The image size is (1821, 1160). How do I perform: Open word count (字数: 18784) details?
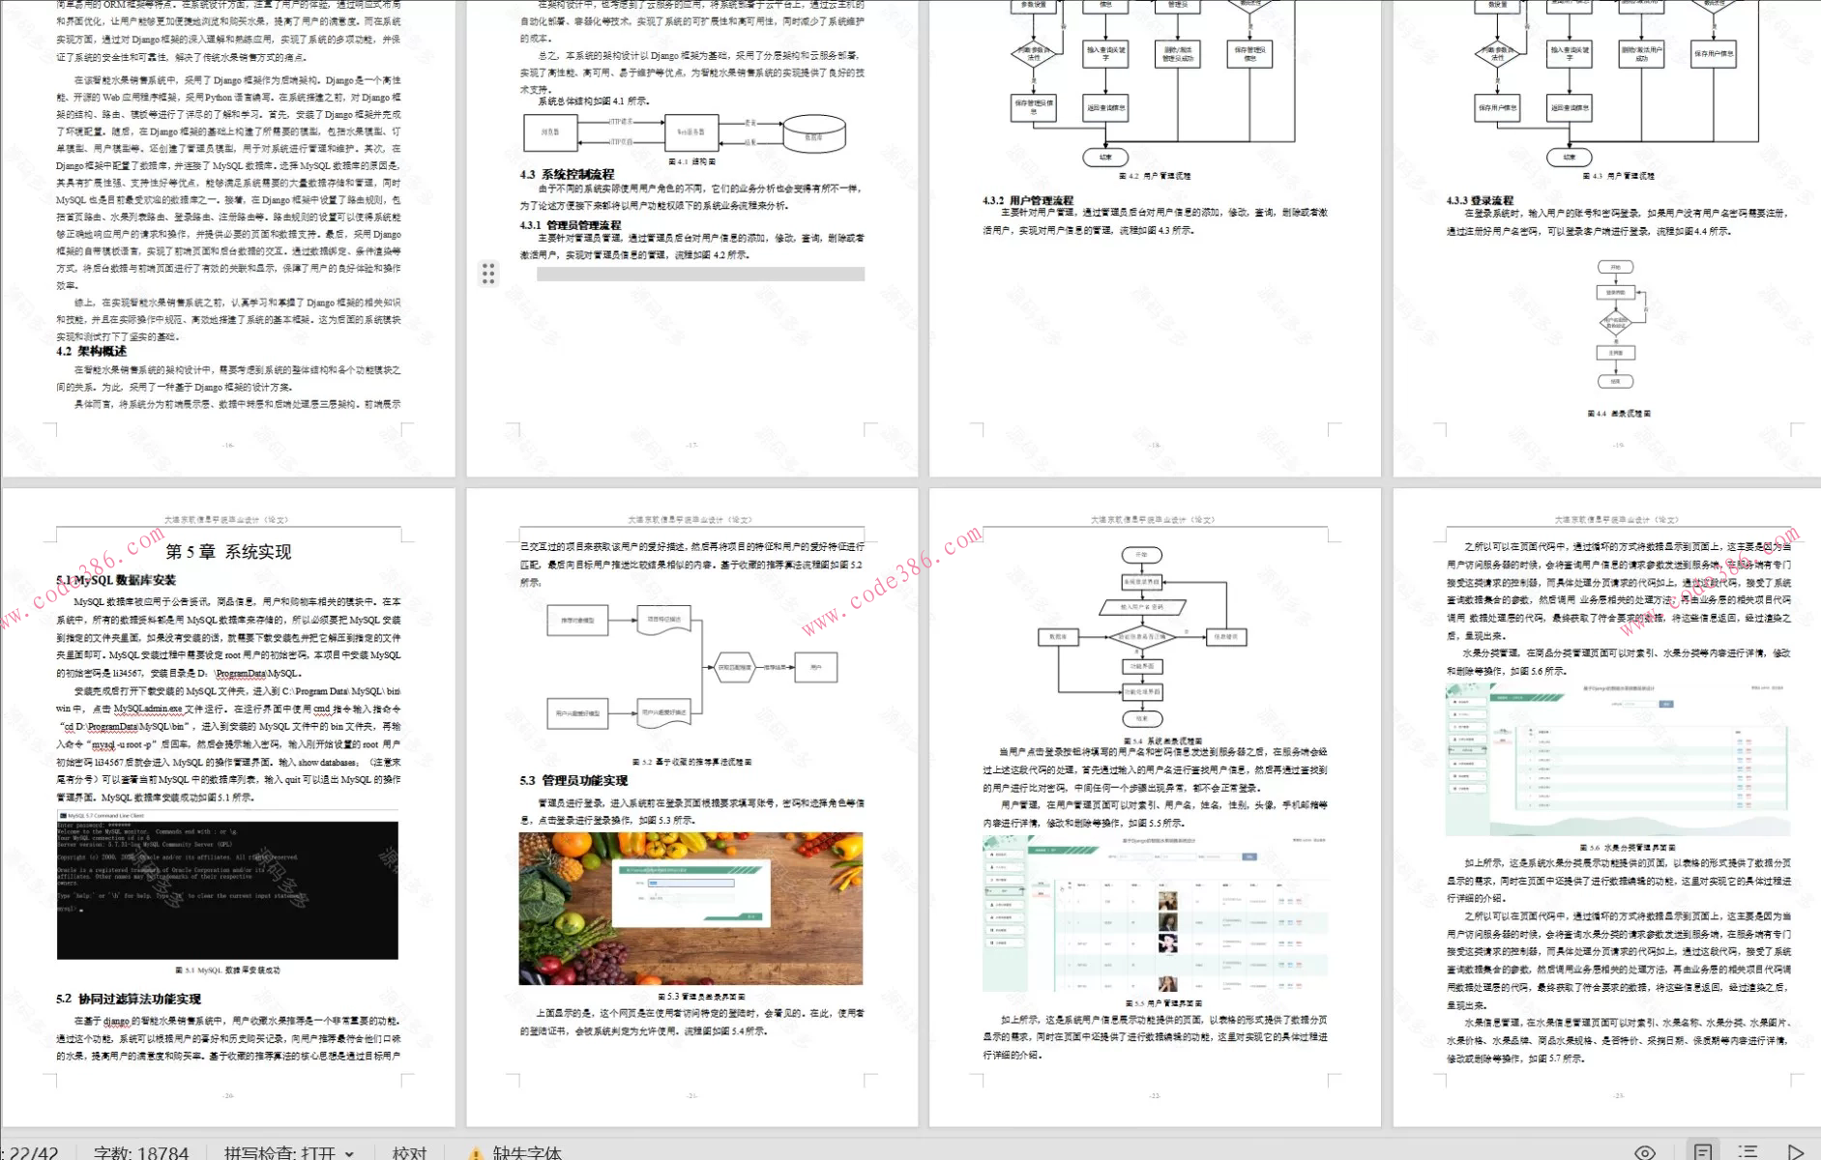(141, 1152)
